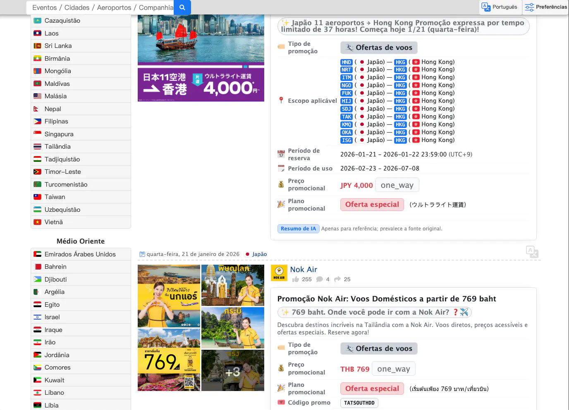This screenshot has width=569, height=410.
Task: Select Emirados Árabes Unidos in Médio Oriente
Action: pyautogui.click(x=81, y=254)
